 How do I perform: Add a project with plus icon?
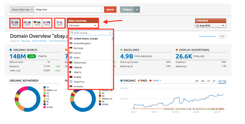tap(137, 10)
